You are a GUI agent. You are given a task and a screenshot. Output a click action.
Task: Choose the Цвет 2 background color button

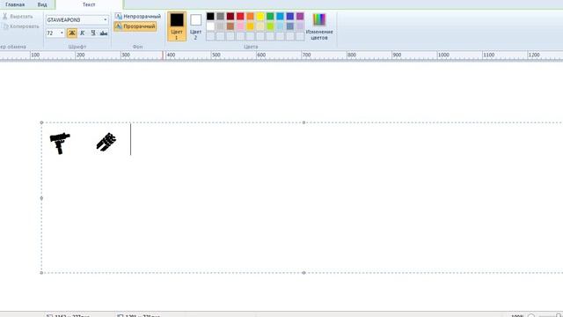click(195, 26)
